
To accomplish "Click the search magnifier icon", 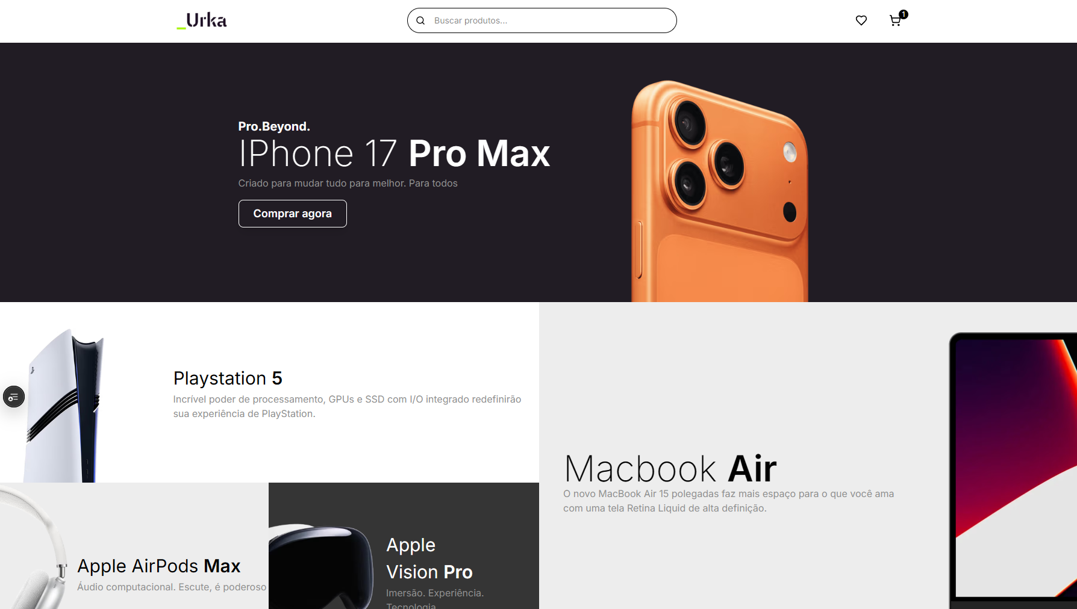I will pyautogui.click(x=420, y=20).
